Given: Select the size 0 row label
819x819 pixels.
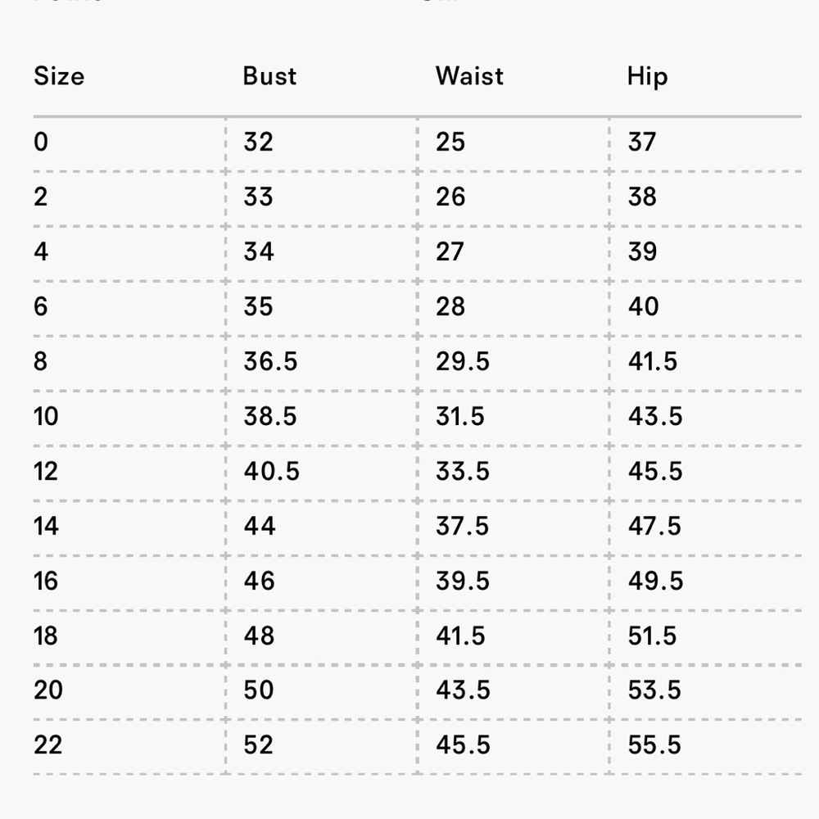Looking at the screenshot, I should [x=41, y=142].
